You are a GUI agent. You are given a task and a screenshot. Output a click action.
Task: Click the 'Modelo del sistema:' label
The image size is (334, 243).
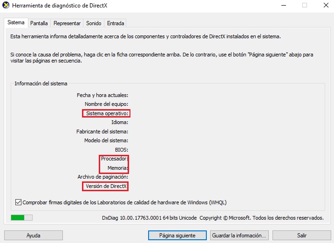click(x=106, y=140)
